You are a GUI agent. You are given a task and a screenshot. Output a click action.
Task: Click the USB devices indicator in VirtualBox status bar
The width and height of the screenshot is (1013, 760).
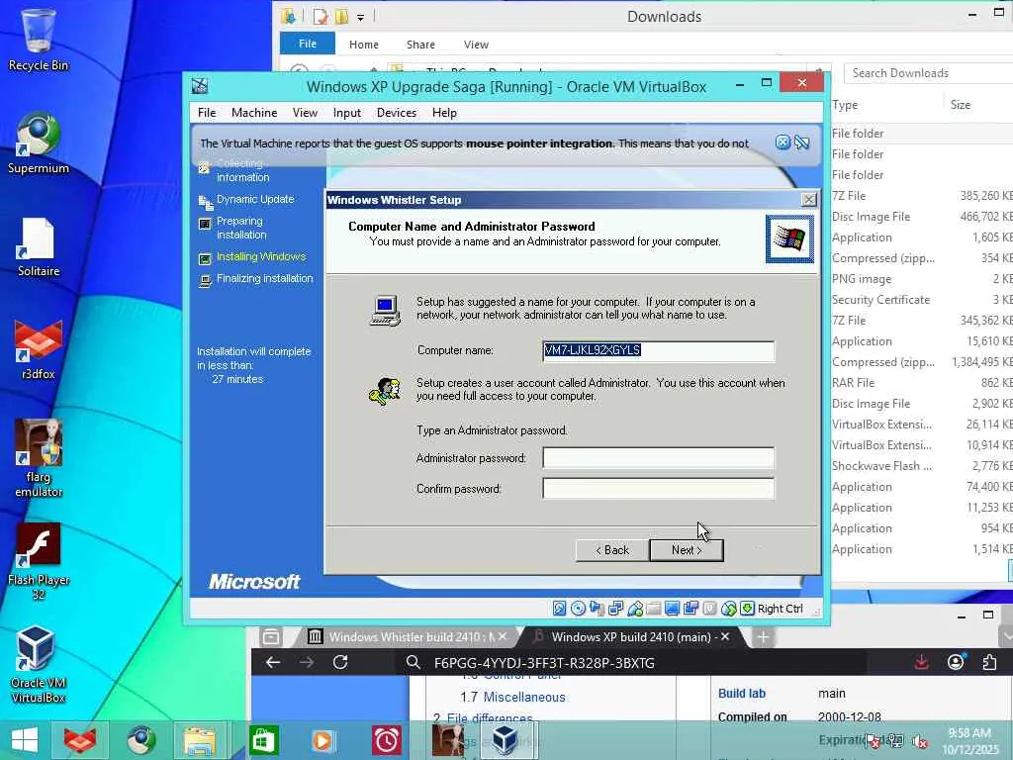pos(635,609)
